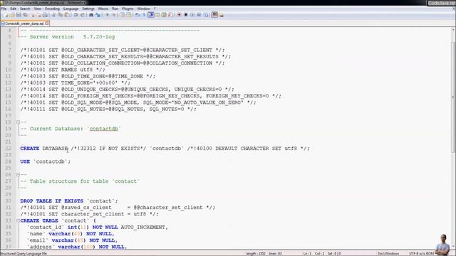Click the USE keyword on line 24
This screenshot has width=456, height=256.
[25, 161]
